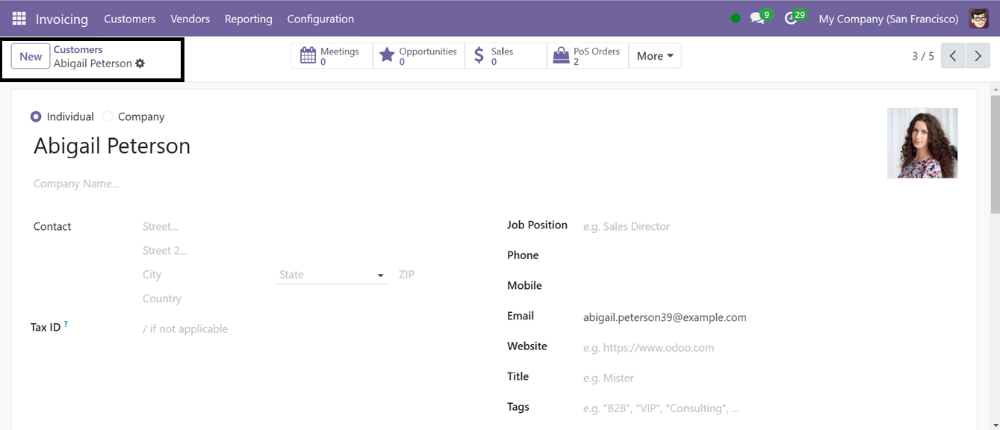Select the Individual radio button
The width and height of the screenshot is (1000, 430).
click(36, 116)
